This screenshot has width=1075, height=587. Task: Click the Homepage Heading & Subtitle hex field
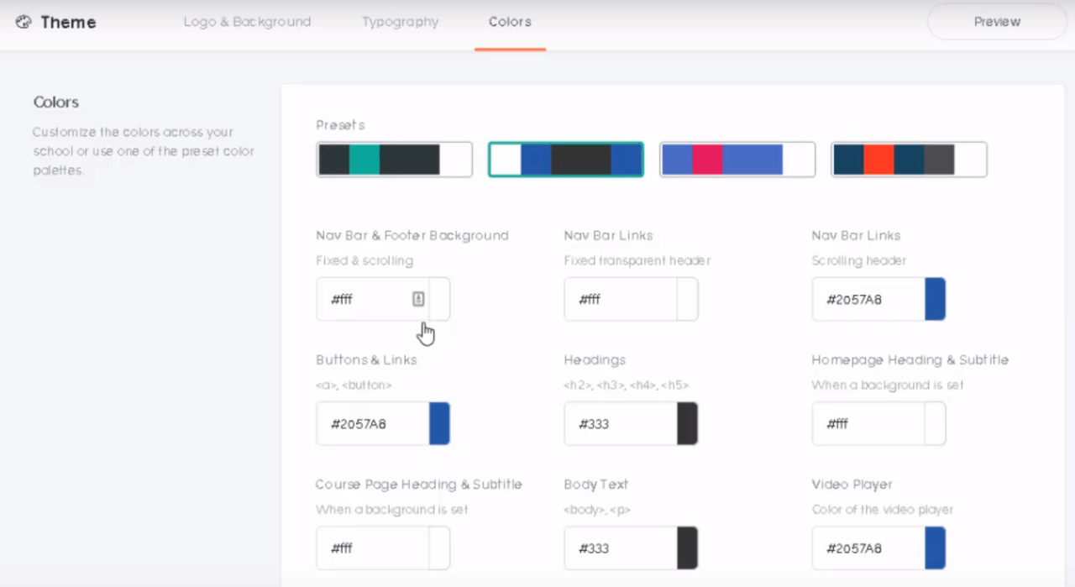click(868, 424)
